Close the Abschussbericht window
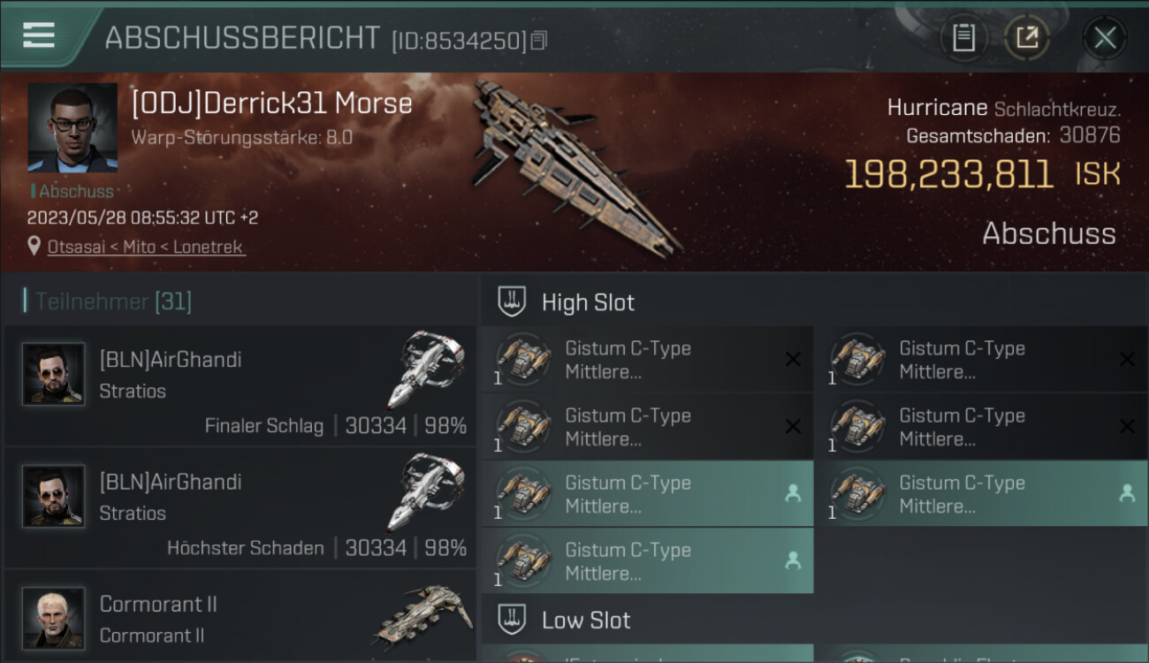This screenshot has height=663, width=1149. coord(1104,38)
